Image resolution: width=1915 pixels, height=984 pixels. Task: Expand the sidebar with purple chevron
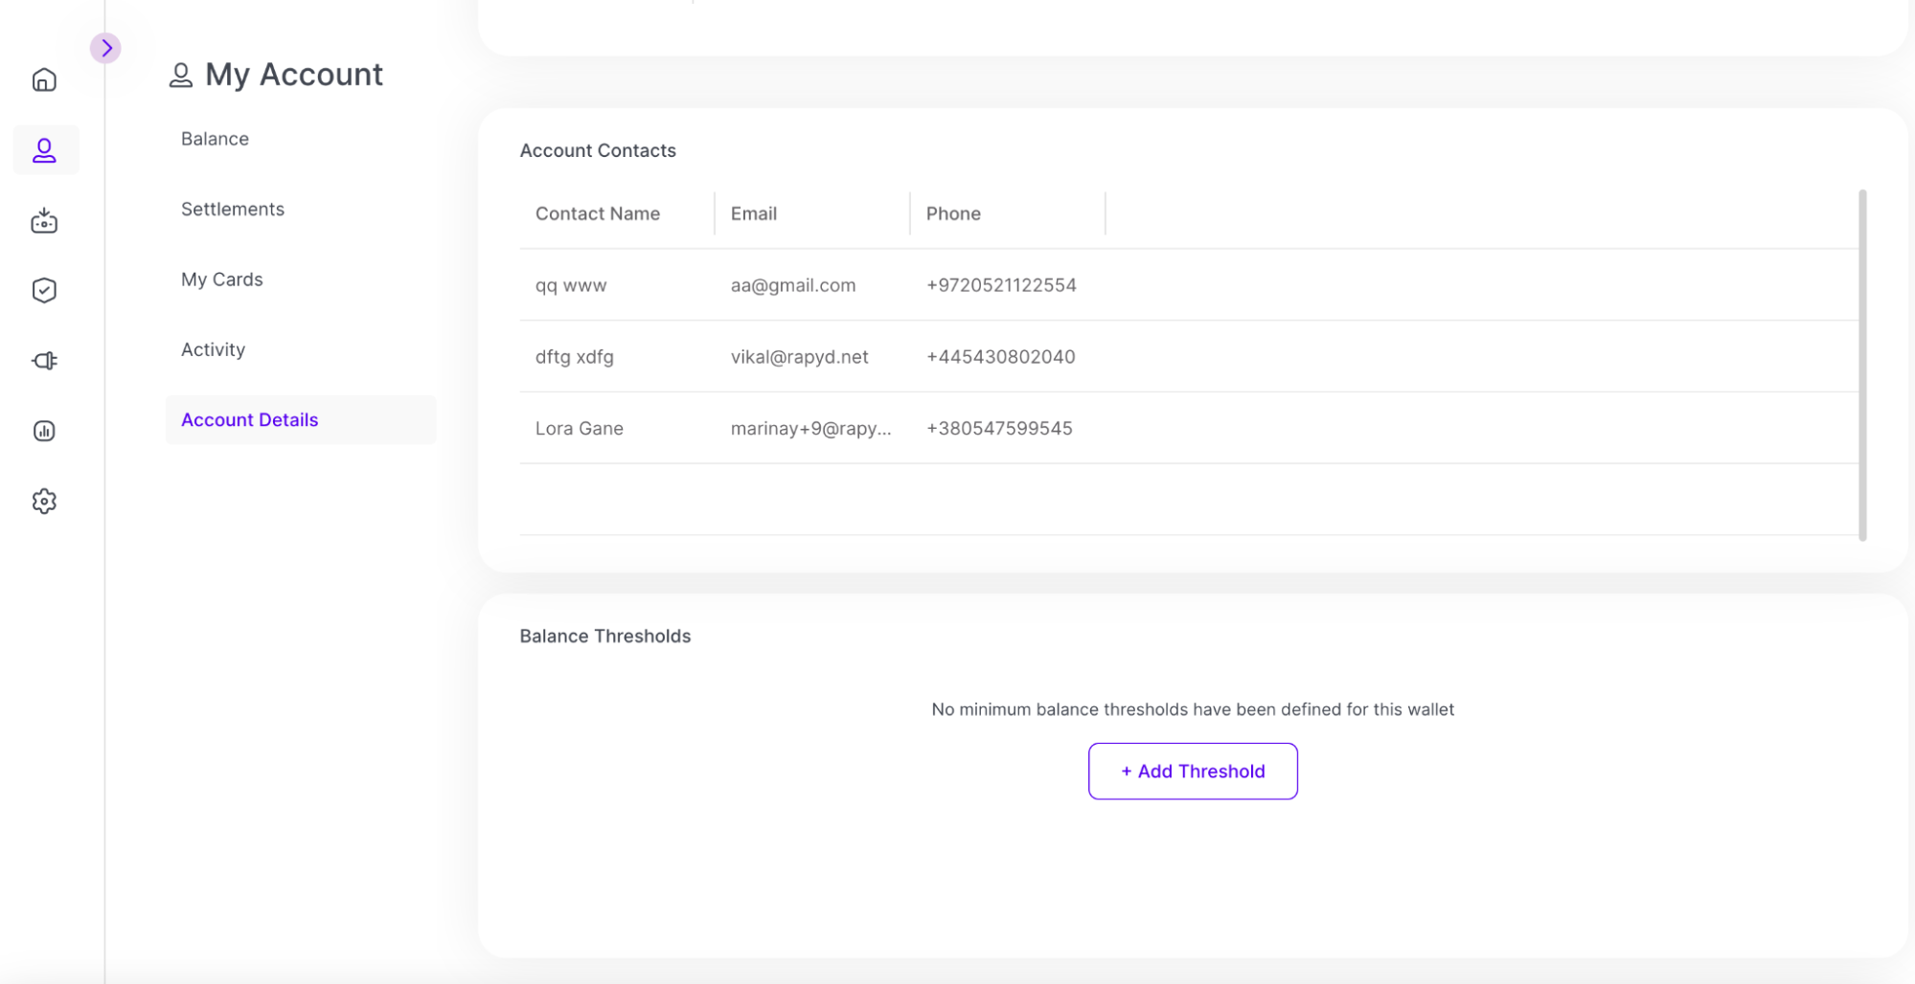(105, 48)
